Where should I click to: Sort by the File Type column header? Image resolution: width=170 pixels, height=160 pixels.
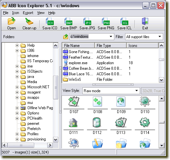pos(110,46)
